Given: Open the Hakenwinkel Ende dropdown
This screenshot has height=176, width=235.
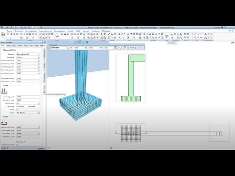Looking at the screenshot, I should [x=39, y=133].
